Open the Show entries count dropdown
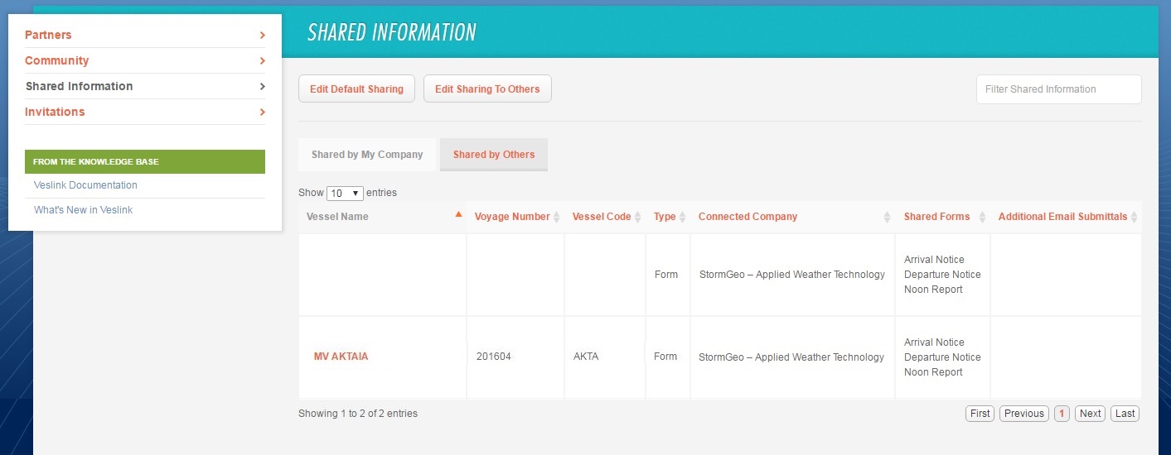 point(345,193)
